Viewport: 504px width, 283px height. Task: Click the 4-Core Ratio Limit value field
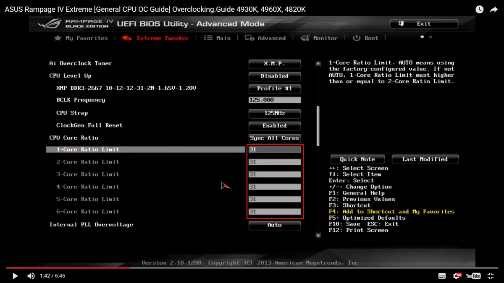tap(275, 187)
